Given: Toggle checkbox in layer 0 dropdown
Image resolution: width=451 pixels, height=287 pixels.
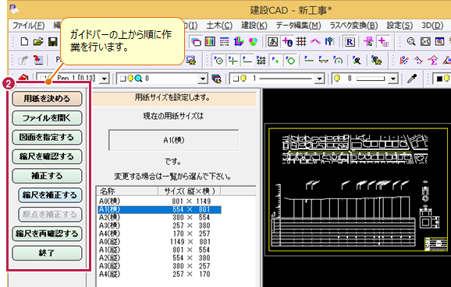Looking at the screenshot, I should (123, 79).
